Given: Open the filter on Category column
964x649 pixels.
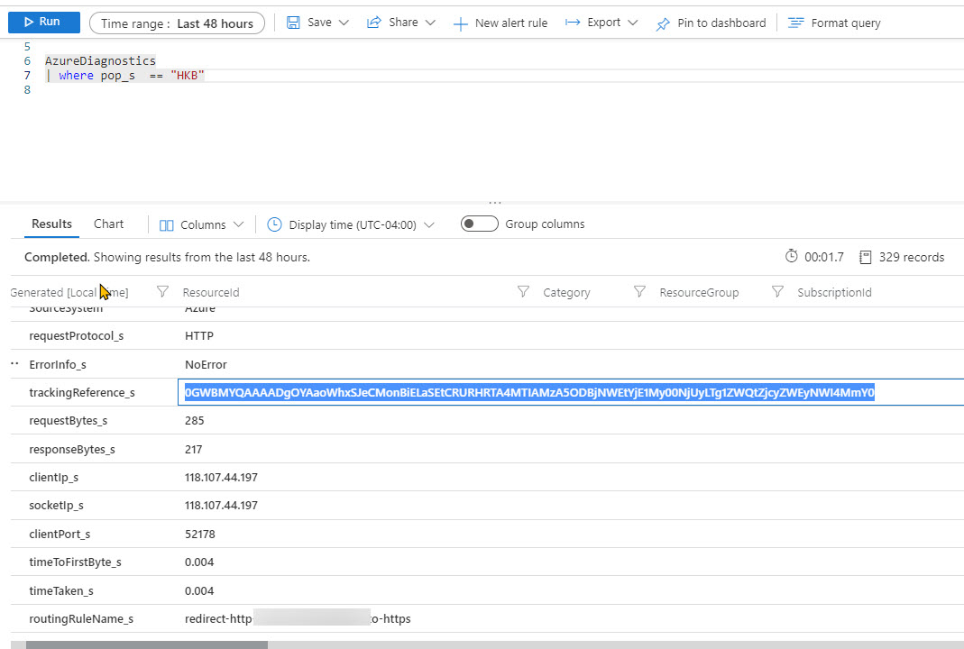Looking at the screenshot, I should [523, 291].
